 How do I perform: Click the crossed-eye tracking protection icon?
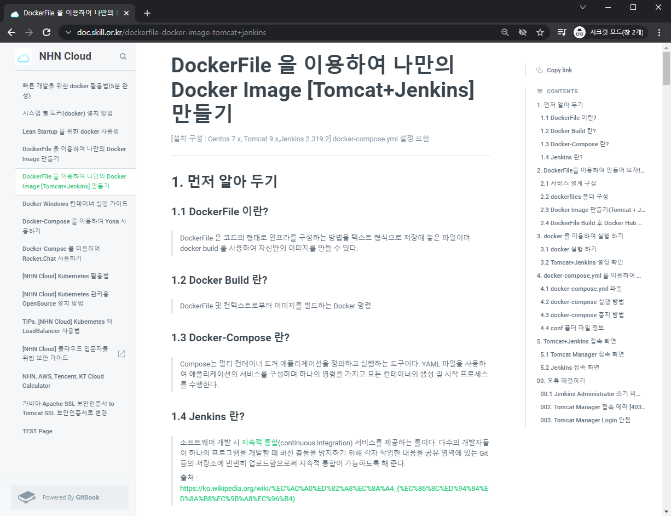point(523,32)
